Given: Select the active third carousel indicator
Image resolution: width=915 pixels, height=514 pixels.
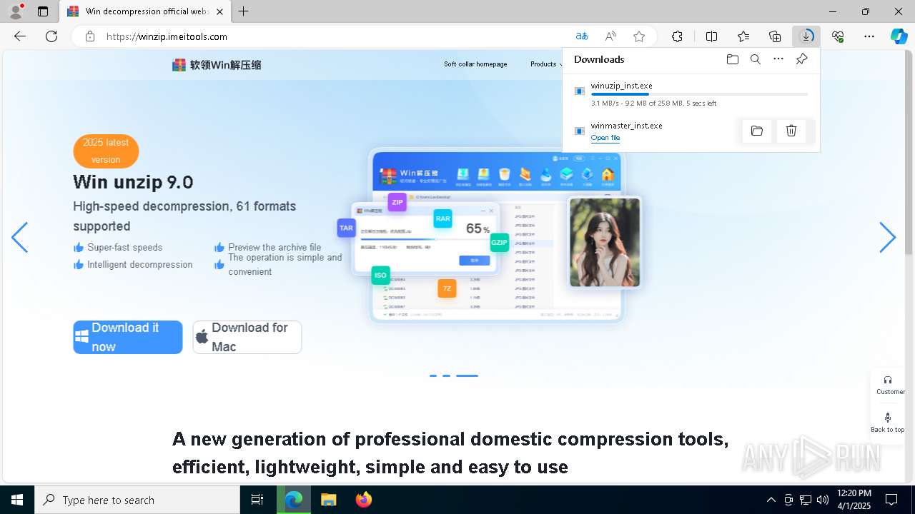Looking at the screenshot, I should coord(467,376).
